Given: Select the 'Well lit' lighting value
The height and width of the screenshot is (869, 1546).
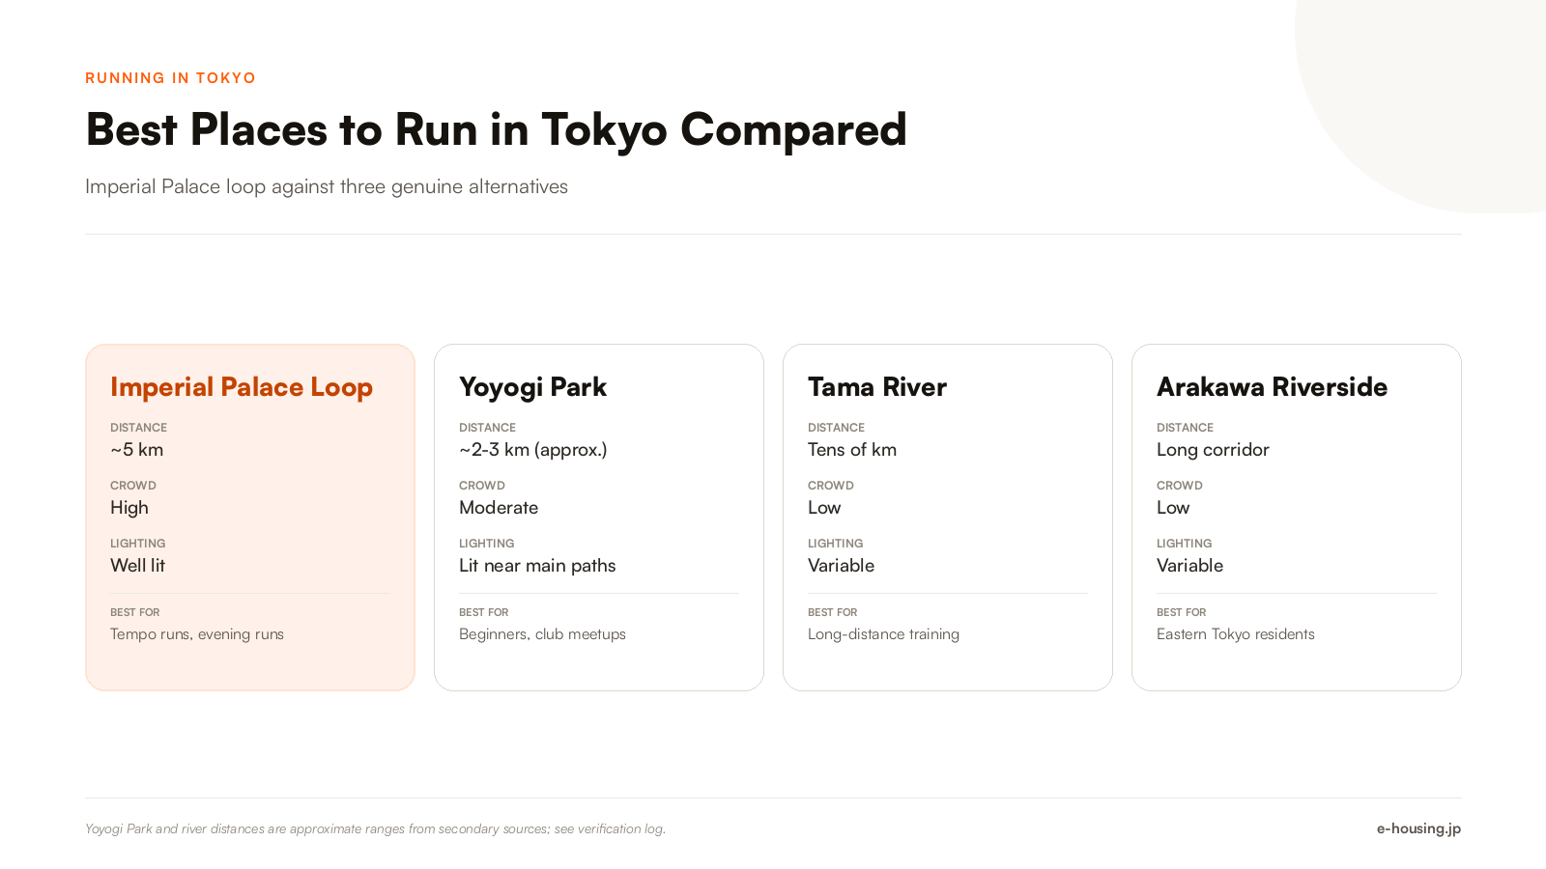Looking at the screenshot, I should pyautogui.click(x=137, y=566).
